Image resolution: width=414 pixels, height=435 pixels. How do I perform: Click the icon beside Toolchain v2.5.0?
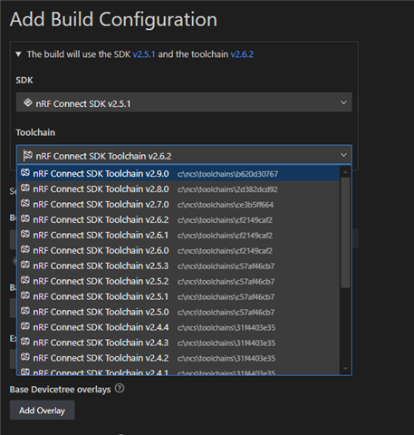25,312
